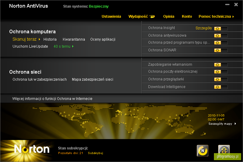
Task: Open Więcej informacji o funkcji Ochrona w Internecie
Action: click(x=52, y=98)
